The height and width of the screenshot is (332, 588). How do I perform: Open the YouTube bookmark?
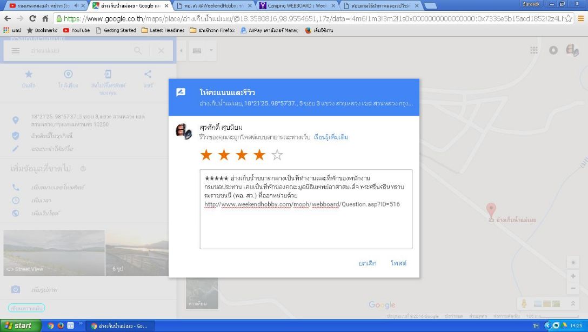(x=77, y=30)
